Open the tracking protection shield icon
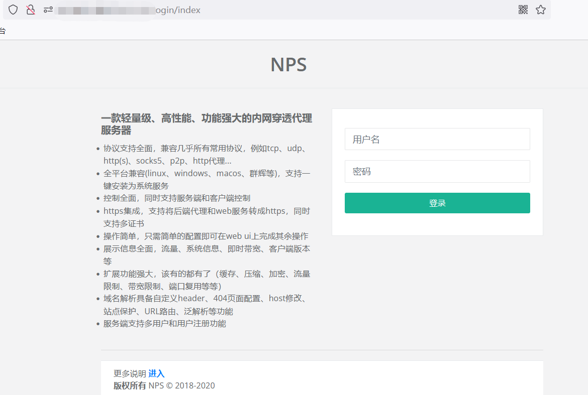Screen dimensions: 588x395 (x=13, y=10)
